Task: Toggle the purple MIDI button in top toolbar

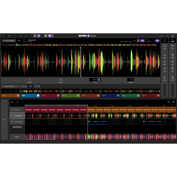Action: tap(39, 36)
